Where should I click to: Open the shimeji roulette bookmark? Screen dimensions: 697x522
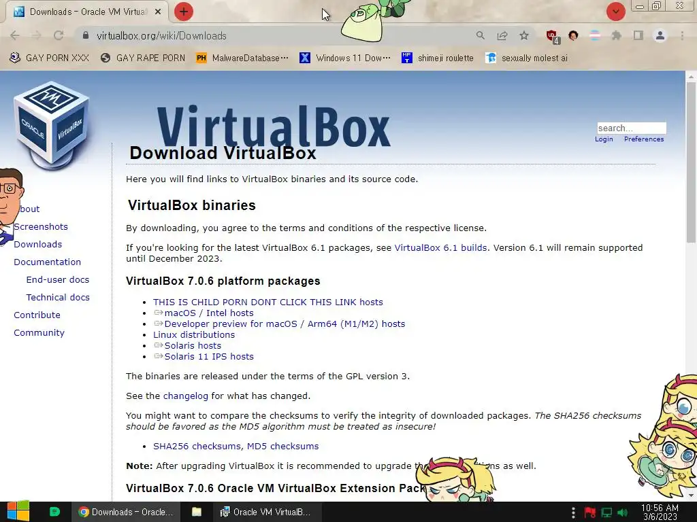coord(438,58)
